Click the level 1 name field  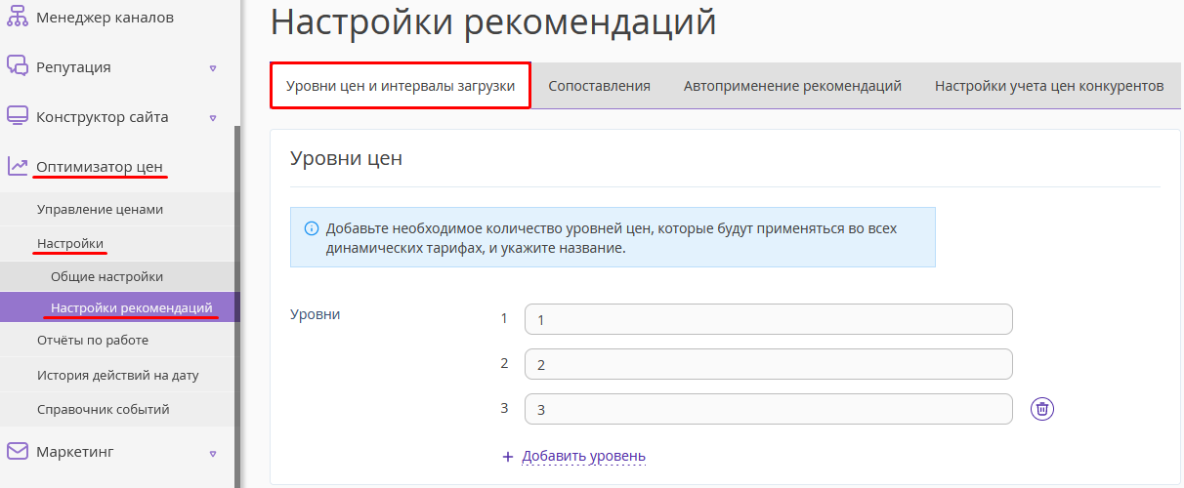point(768,319)
